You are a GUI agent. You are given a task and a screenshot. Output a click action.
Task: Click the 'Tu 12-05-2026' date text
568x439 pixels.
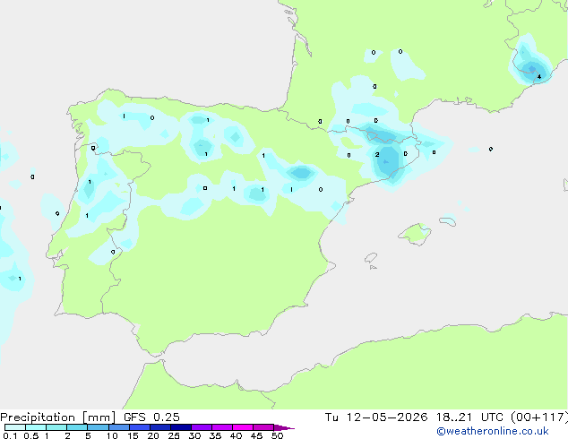[376, 417]
